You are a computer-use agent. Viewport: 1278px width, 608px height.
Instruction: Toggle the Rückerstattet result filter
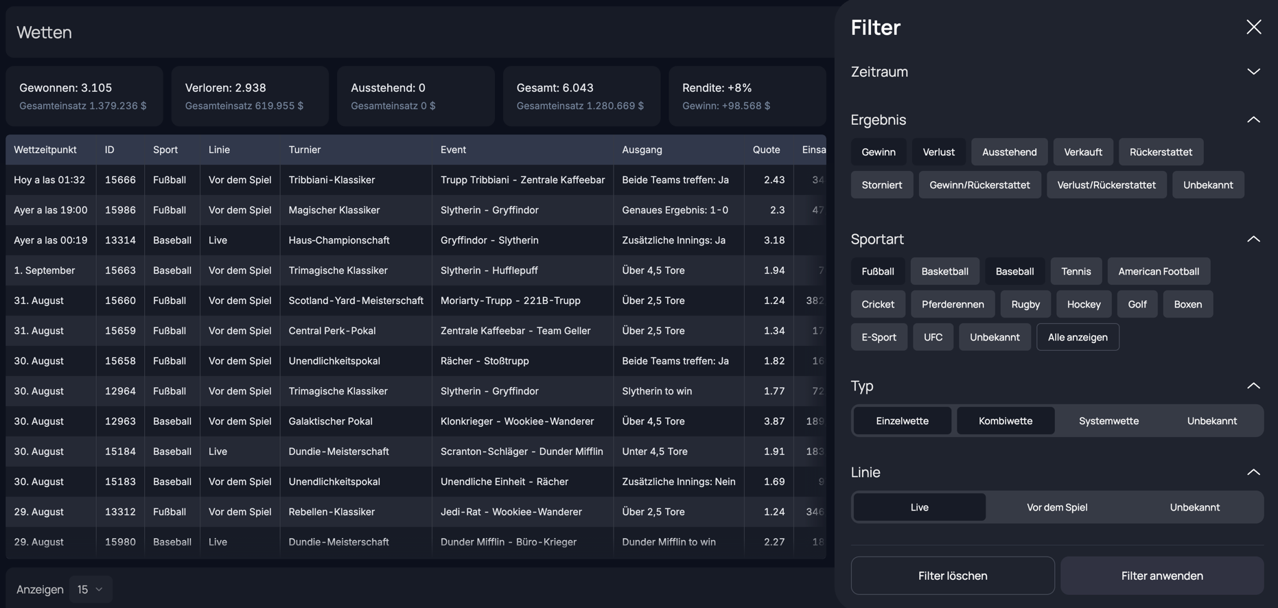point(1160,152)
